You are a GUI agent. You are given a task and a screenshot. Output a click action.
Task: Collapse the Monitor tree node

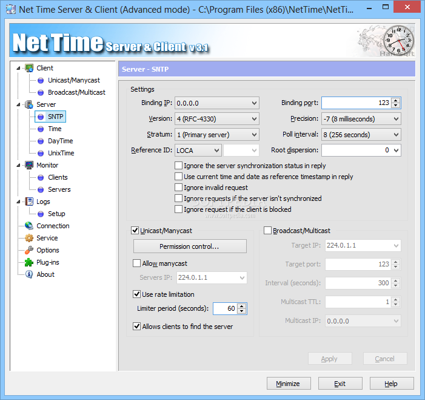pyautogui.click(x=18, y=165)
